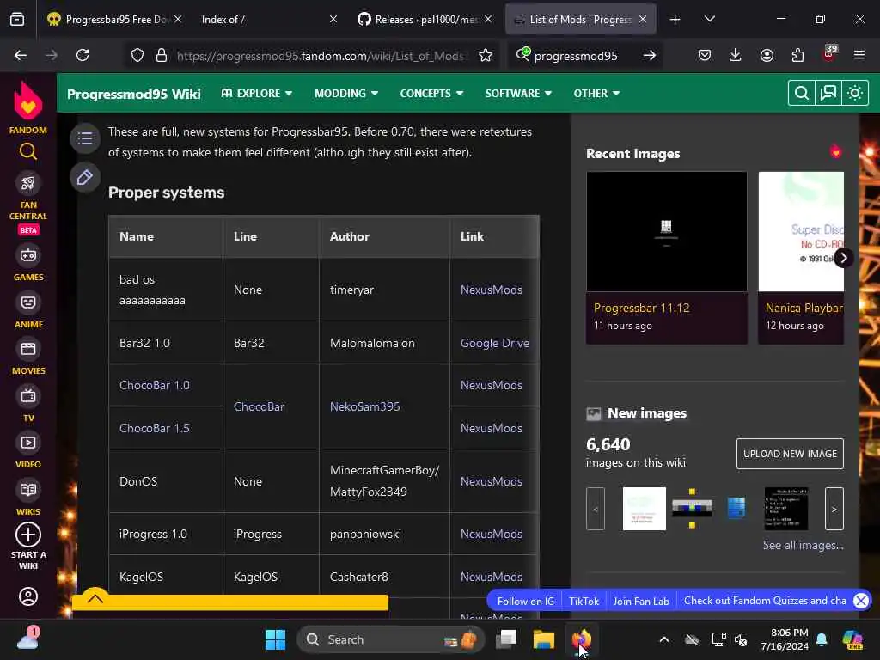Toggle light/dark theme sun icon

pyautogui.click(x=855, y=93)
